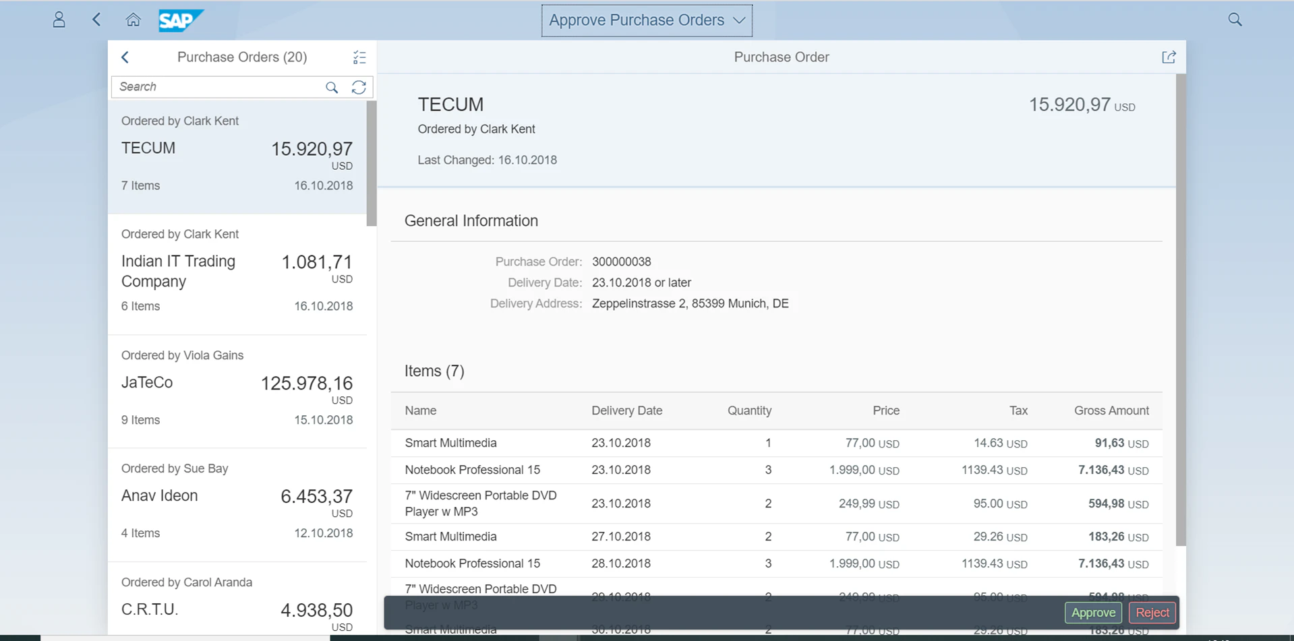Select the TECUM purchase order in the list

(x=237, y=157)
